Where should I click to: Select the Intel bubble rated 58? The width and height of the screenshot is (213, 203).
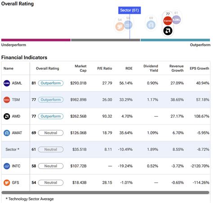[128, 25]
